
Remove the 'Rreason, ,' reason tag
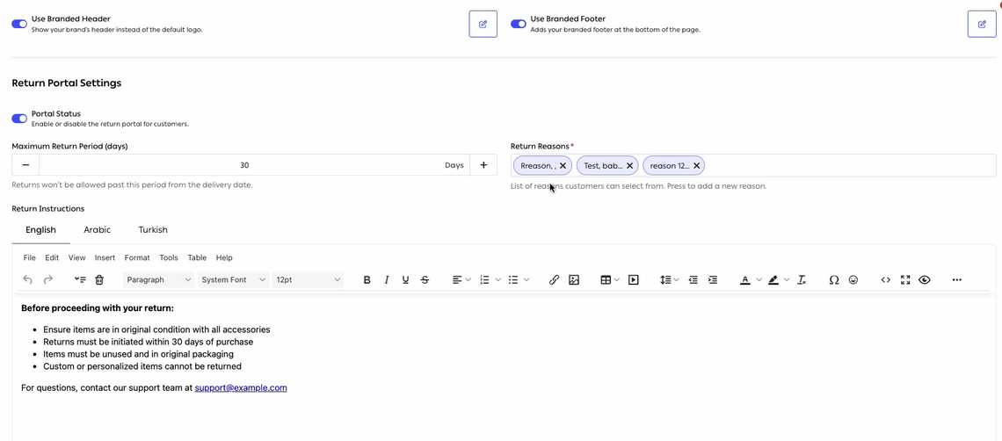click(563, 165)
